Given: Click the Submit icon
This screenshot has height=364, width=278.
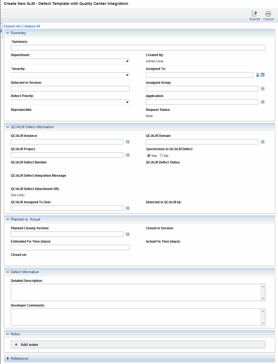Looking at the screenshot, I should 254,14.
